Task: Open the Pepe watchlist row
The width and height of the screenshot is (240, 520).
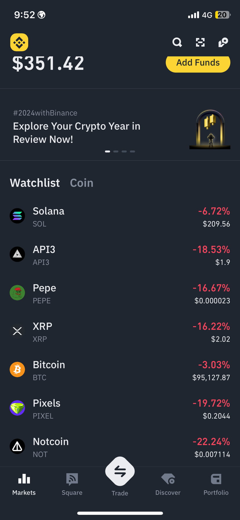Action: 120,293
